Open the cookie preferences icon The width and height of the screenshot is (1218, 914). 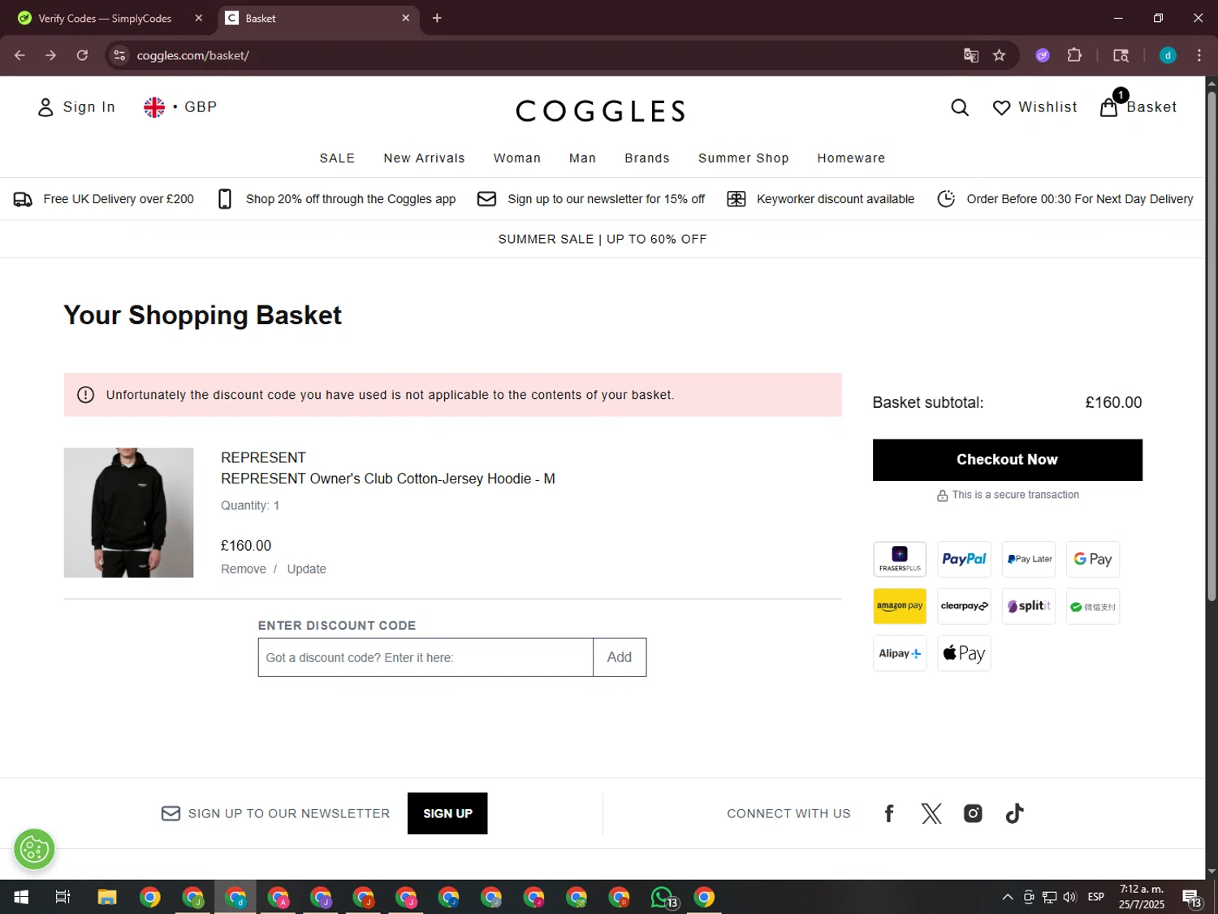point(34,850)
